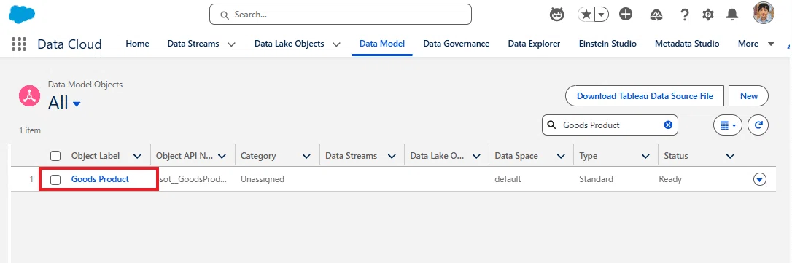The image size is (792, 263).
Task: Click the global Search field
Action: 341,15
